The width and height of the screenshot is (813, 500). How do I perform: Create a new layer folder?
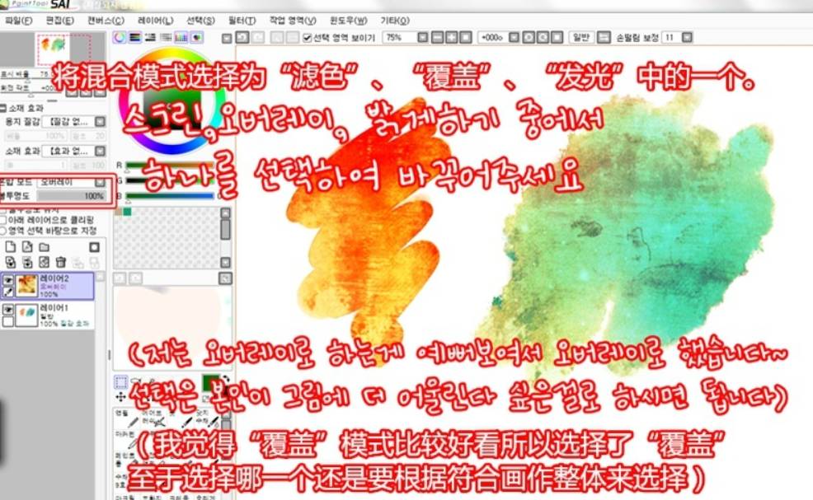[44, 246]
